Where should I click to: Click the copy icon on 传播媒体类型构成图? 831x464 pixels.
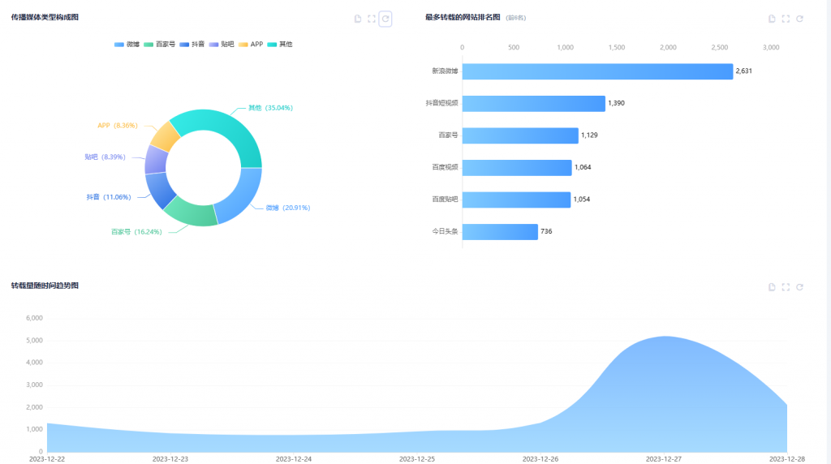tap(358, 19)
